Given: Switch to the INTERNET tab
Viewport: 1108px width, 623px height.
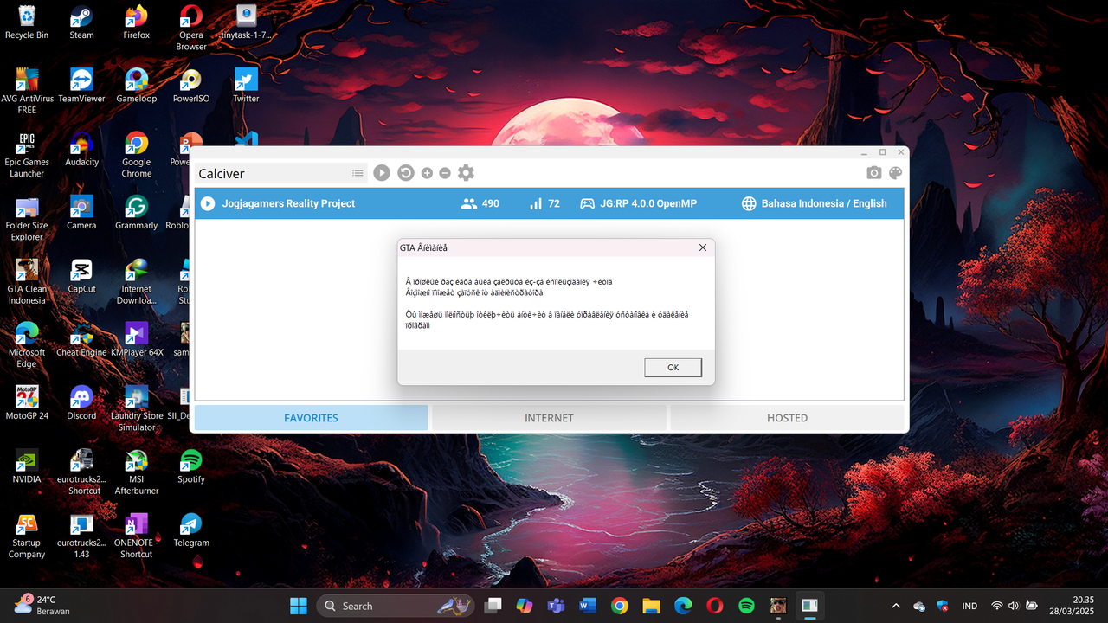Looking at the screenshot, I should tap(549, 418).
